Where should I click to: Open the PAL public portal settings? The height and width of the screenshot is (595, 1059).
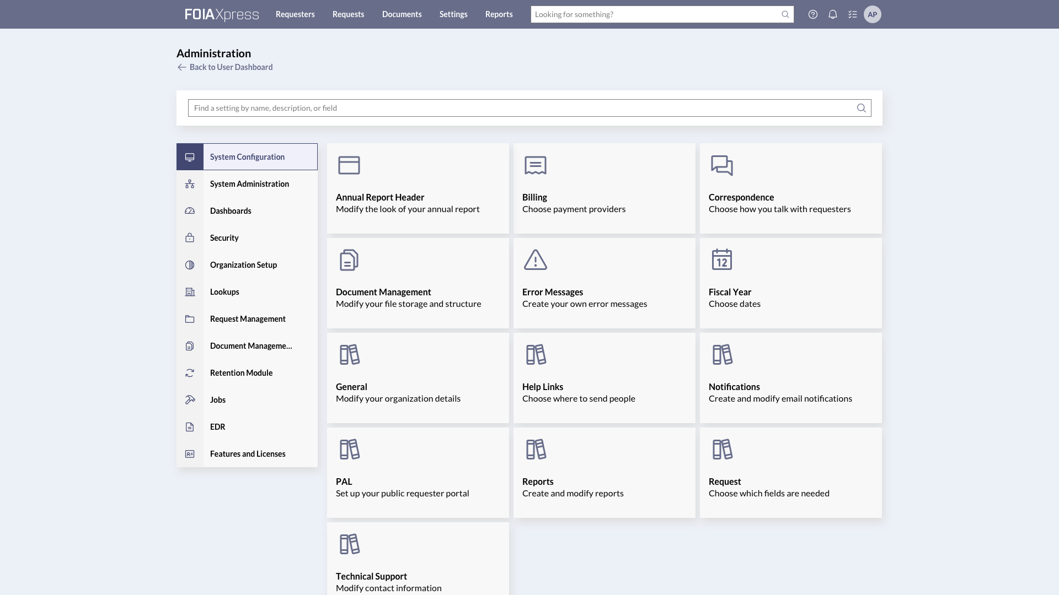point(418,472)
